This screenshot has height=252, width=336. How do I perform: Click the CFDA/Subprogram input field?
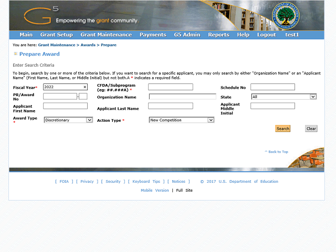click(x=171, y=87)
